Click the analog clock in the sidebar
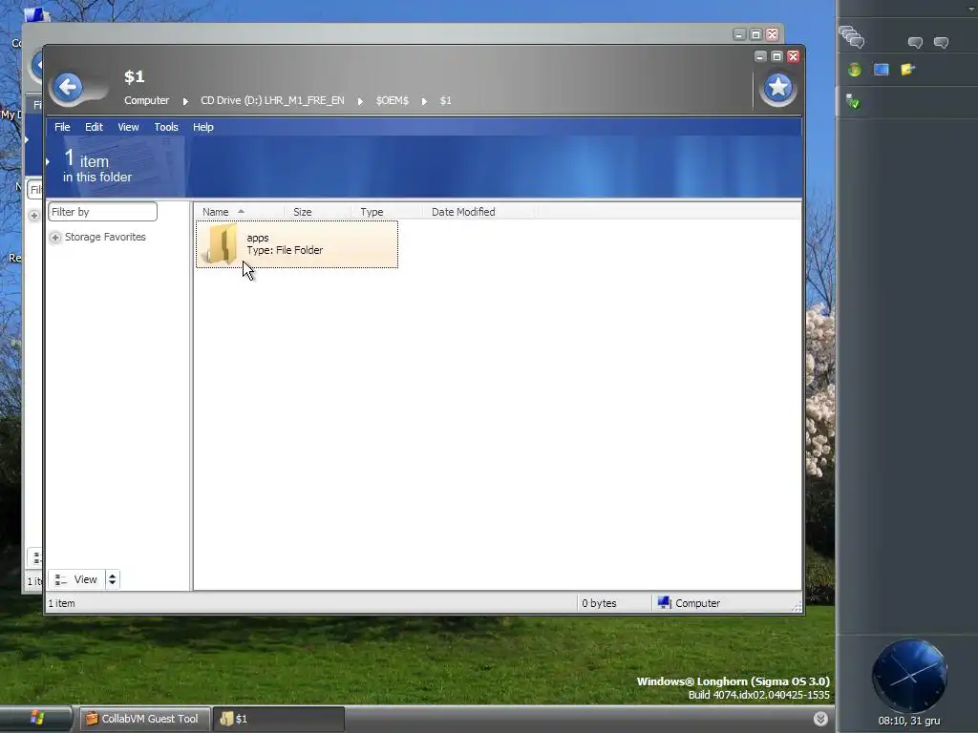This screenshot has height=733, width=978. pyautogui.click(x=909, y=677)
